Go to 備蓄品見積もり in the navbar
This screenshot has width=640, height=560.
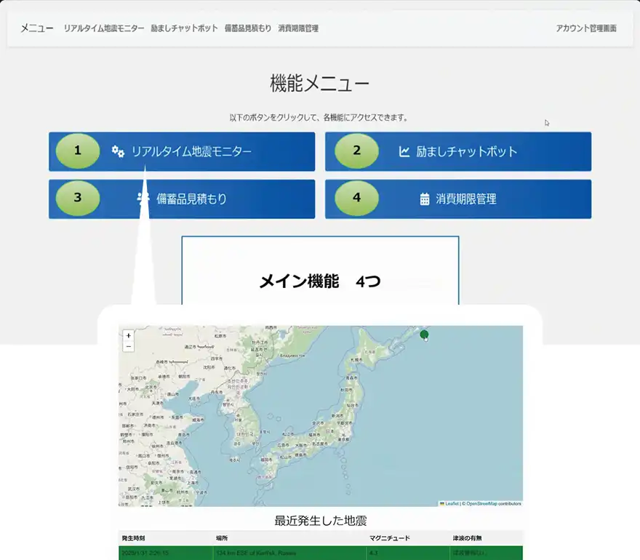(x=248, y=28)
